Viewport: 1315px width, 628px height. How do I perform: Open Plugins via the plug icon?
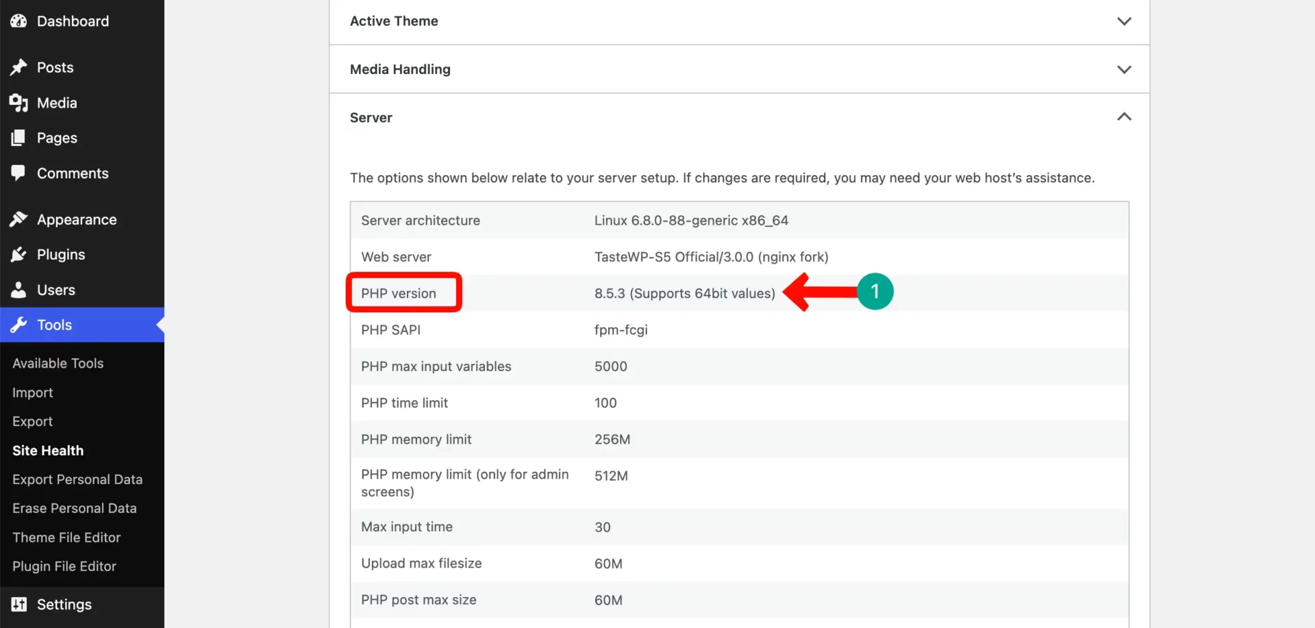(x=18, y=254)
